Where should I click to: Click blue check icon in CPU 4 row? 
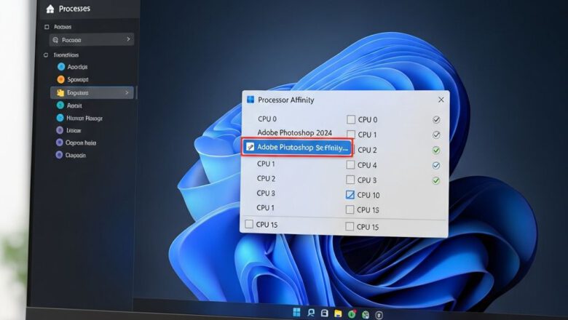coord(436,165)
